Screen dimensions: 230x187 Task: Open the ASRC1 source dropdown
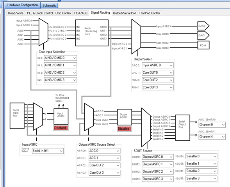(x=104, y=158)
